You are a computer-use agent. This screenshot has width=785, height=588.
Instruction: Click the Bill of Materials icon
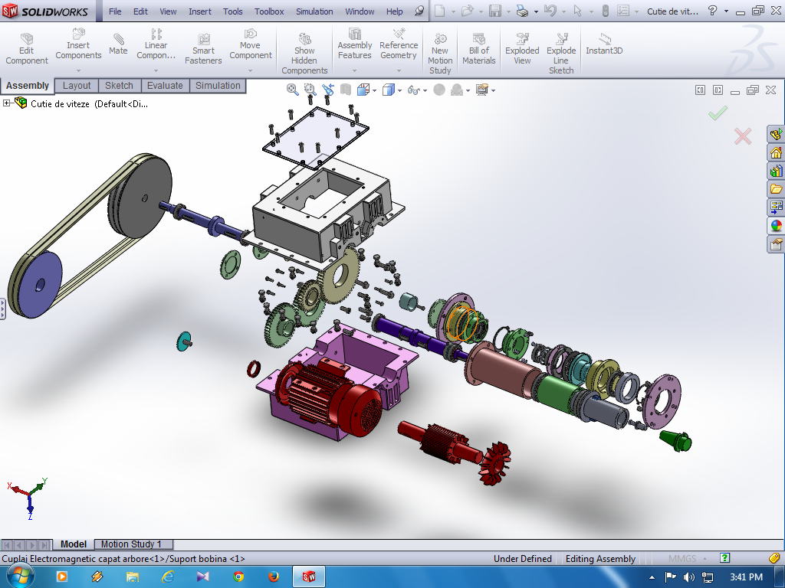click(479, 48)
